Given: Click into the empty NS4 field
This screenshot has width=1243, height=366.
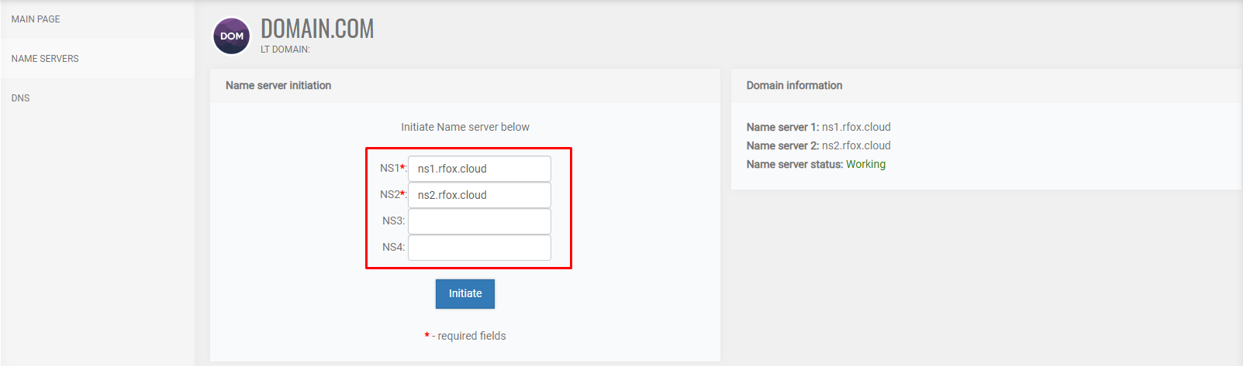Looking at the screenshot, I should (x=479, y=248).
